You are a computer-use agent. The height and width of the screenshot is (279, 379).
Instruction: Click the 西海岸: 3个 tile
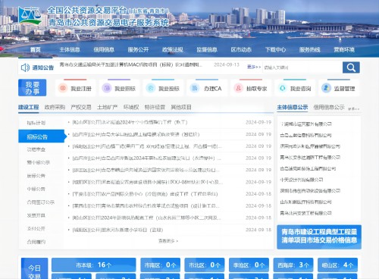(293, 265)
